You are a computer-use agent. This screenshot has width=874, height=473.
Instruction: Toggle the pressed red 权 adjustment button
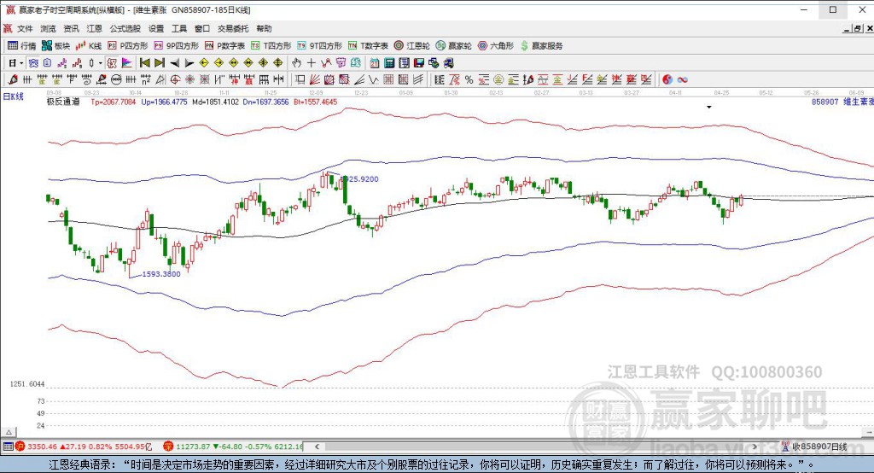(112, 63)
